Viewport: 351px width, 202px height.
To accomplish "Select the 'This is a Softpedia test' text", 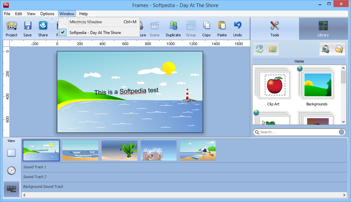I will click(126, 91).
